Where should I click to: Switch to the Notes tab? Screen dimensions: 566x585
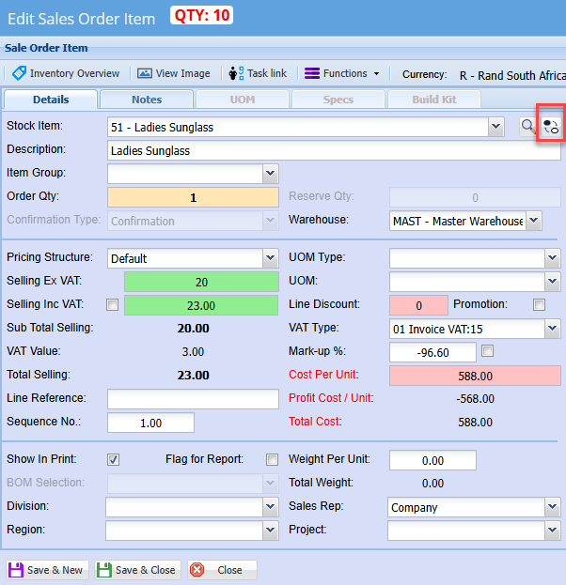coord(147,100)
